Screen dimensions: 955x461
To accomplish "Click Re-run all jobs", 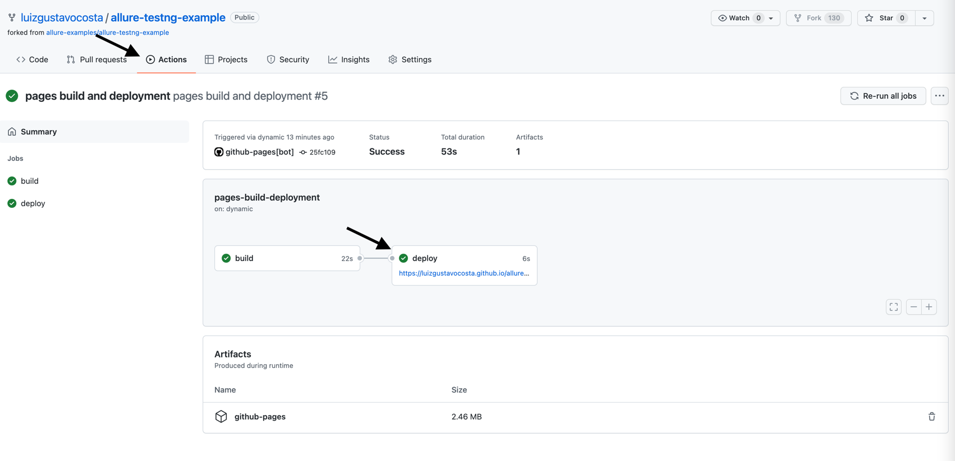I will pyautogui.click(x=883, y=96).
